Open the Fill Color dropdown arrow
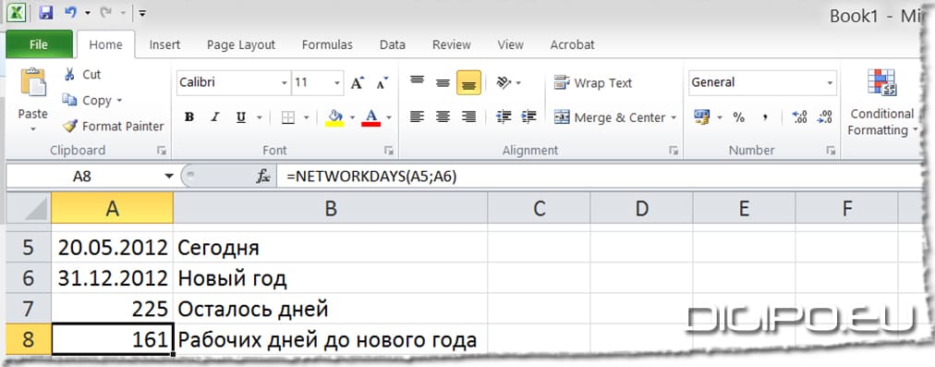The height and width of the screenshot is (367, 935). point(352,117)
